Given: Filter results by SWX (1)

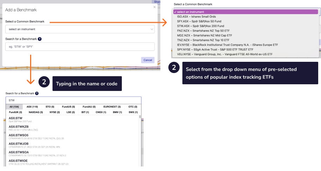Looking at the screenshot, I should (x=133, y=112).
